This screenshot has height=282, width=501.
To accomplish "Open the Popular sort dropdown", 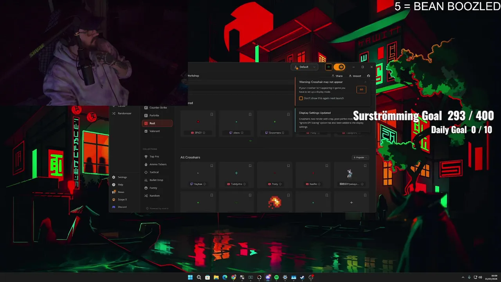I will 360,157.
